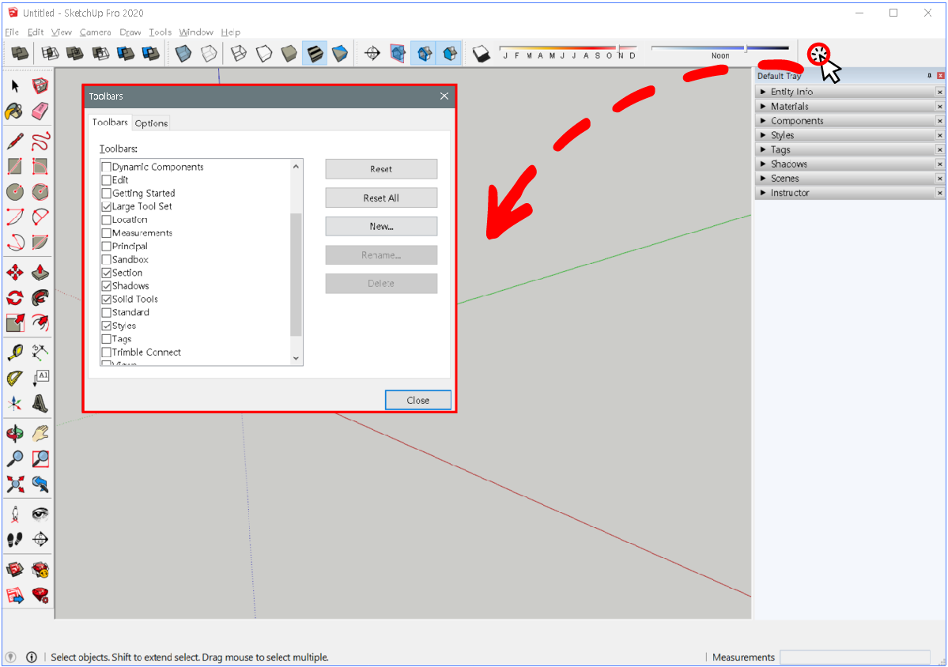This screenshot has height=667, width=948.
Task: Open the 3D Warehouse tool
Action: coord(15,569)
